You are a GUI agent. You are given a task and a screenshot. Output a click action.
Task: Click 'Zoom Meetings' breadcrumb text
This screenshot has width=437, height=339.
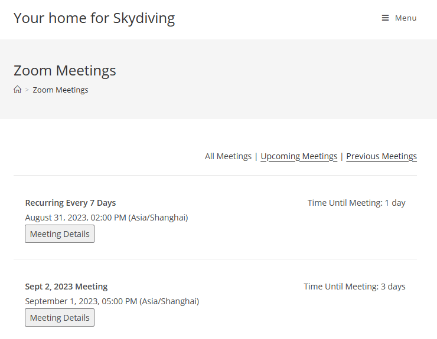point(60,90)
